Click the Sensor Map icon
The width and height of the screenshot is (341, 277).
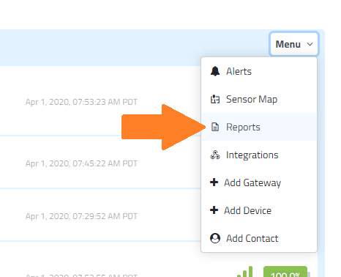[215, 99]
